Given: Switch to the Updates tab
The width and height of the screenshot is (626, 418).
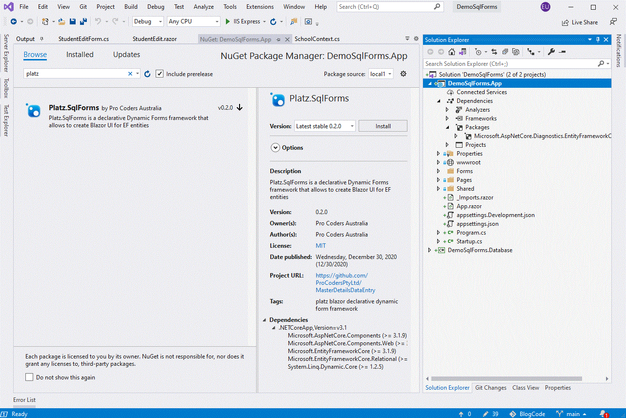Looking at the screenshot, I should click(x=127, y=55).
